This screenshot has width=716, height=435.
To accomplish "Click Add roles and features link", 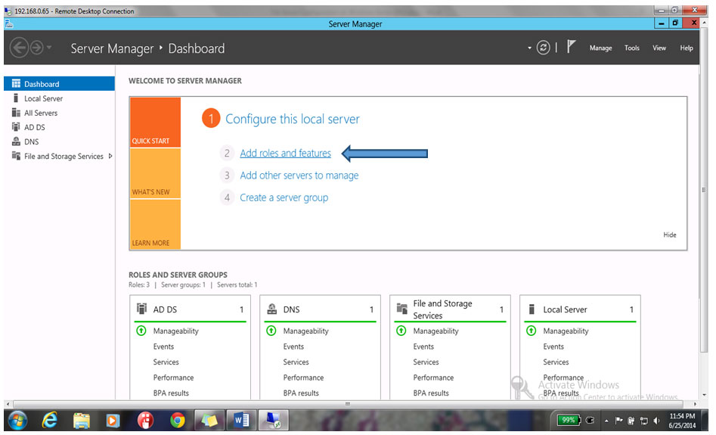I will pyautogui.click(x=285, y=153).
